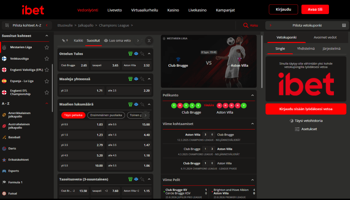The width and height of the screenshot is (350, 200).
Task: Favorite Mestarien Liiga with star icon
Action: tap(47, 47)
